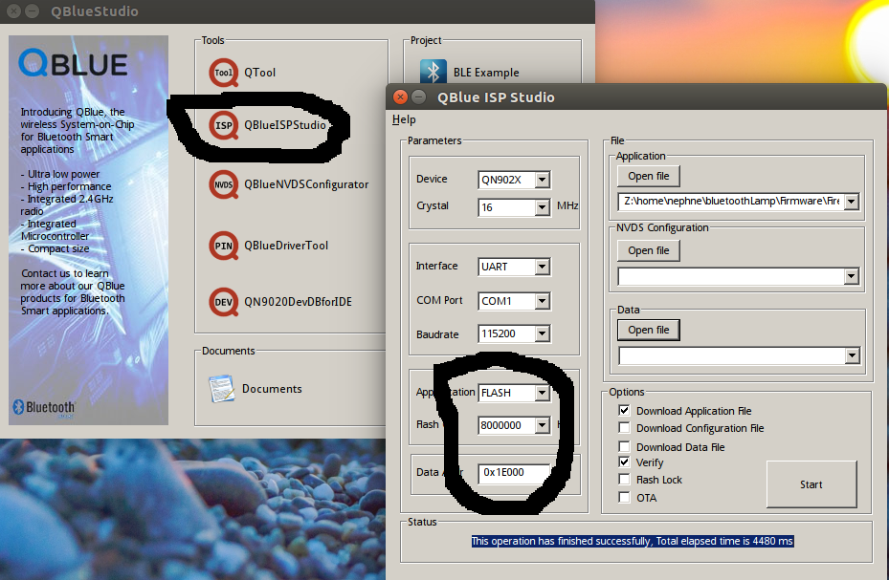Enable the Flash Lock checkbox

[x=624, y=480]
